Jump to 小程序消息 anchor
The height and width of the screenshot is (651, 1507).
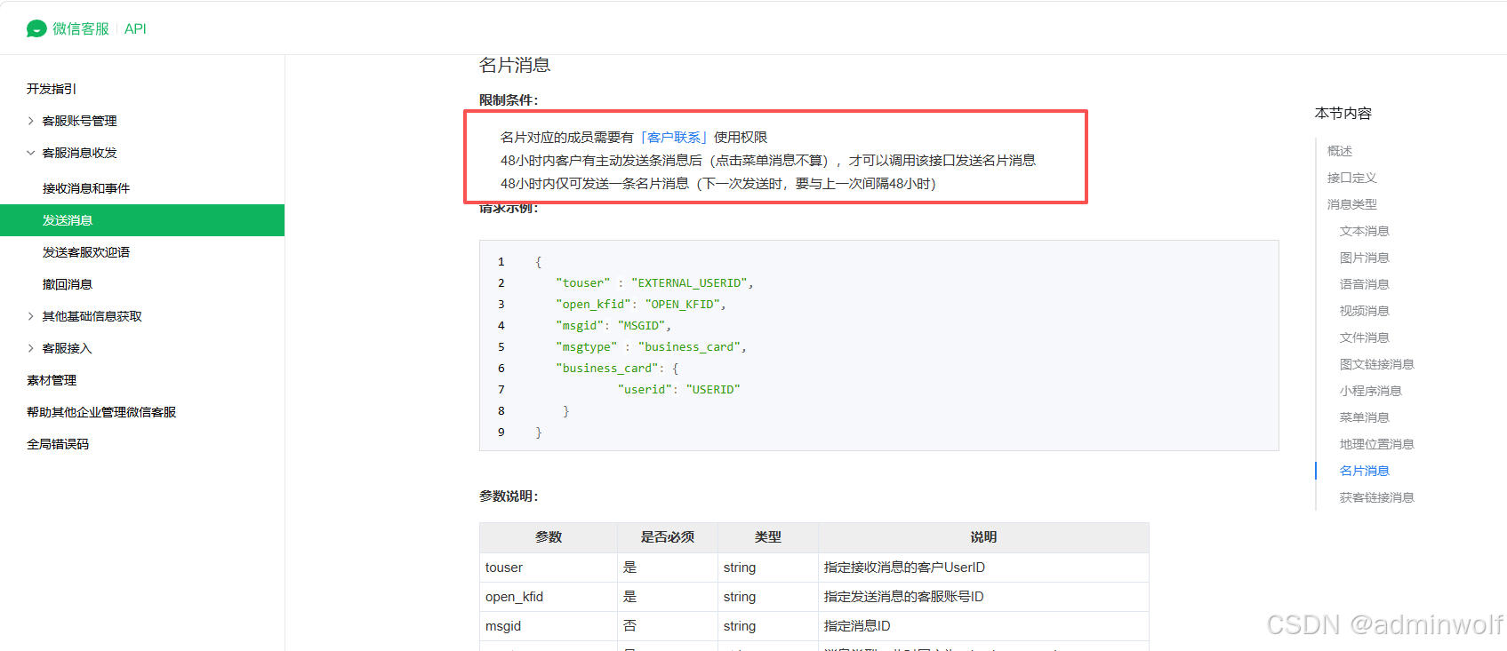coord(1371,391)
